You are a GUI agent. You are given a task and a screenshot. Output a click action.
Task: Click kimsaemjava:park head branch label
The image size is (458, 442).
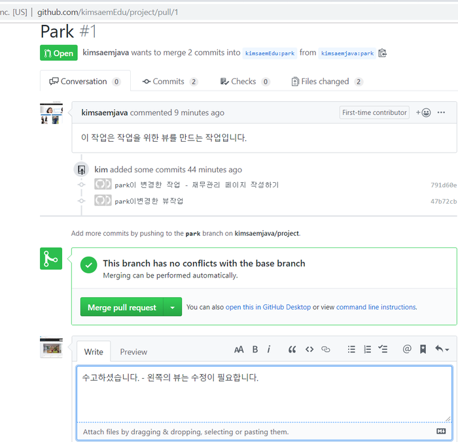tap(347, 54)
